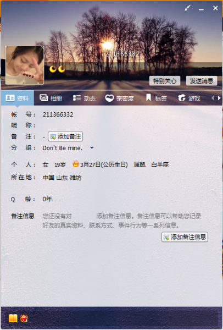This screenshot has width=223, height=330.
Task: Click the birthday crown icon
Action: (75, 164)
